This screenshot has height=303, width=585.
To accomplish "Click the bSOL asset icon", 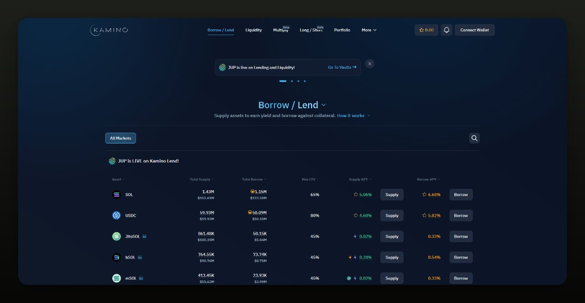I will pos(117,257).
